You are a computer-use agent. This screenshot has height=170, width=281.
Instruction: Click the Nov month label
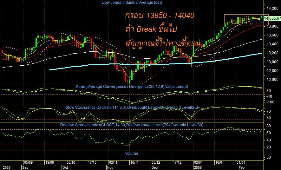(110, 168)
